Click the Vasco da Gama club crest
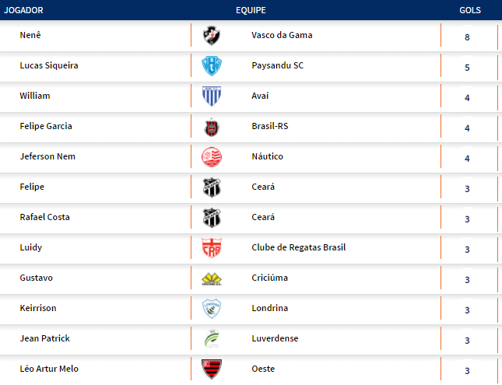This screenshot has width=502, height=385. 211,35
